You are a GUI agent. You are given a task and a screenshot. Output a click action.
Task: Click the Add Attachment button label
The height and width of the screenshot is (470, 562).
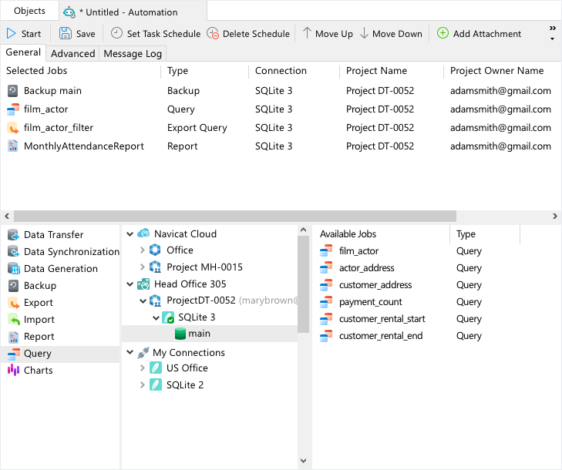click(487, 34)
